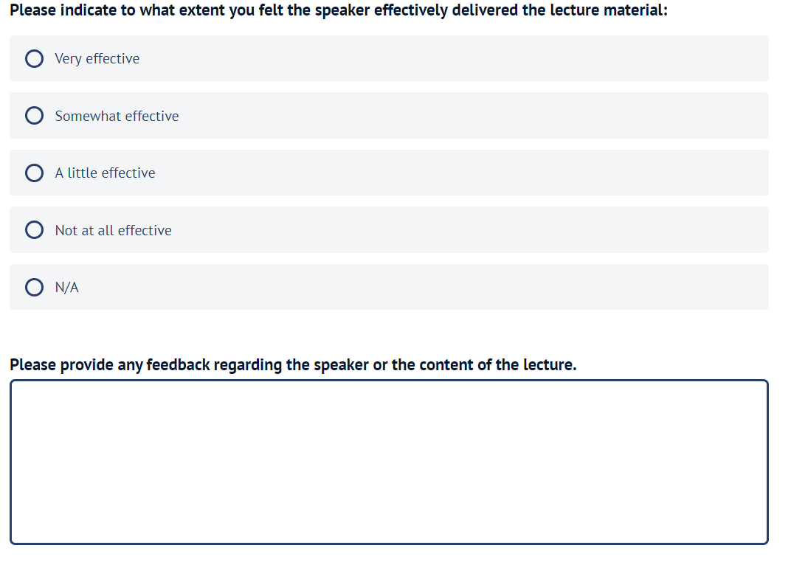Screen dimensions: 791x576
Task: Pick the 'A little effective' radio button
Action: pos(34,173)
